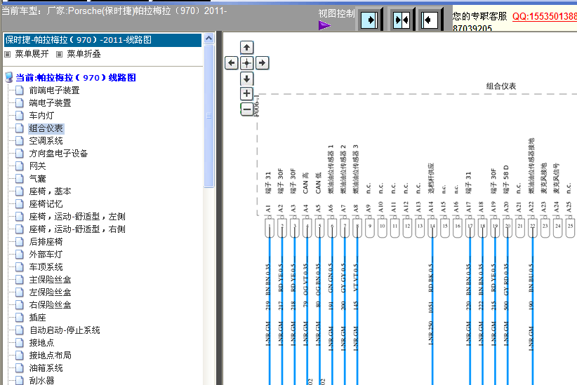Viewport: 577px width, 385px height.
Task: Click the document icon beside 气囊
Action: [20, 179]
